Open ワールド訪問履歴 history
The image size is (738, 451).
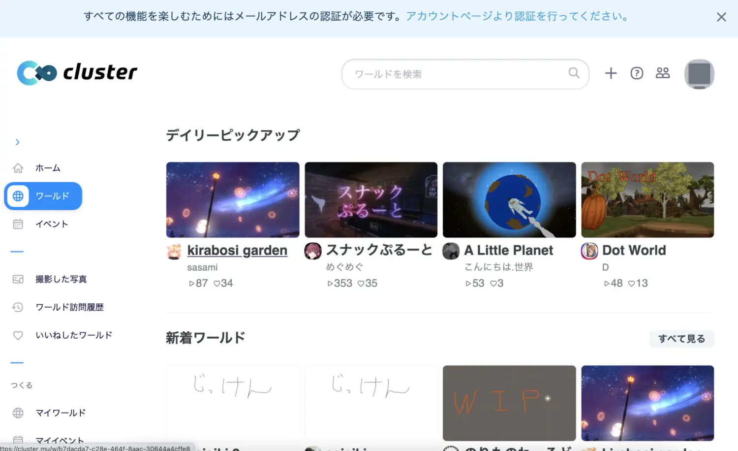coord(69,307)
